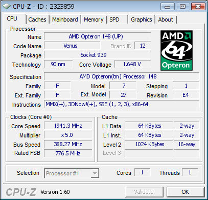Click the grayed Validate button
This screenshot has height=200, width=208.
click(x=144, y=192)
